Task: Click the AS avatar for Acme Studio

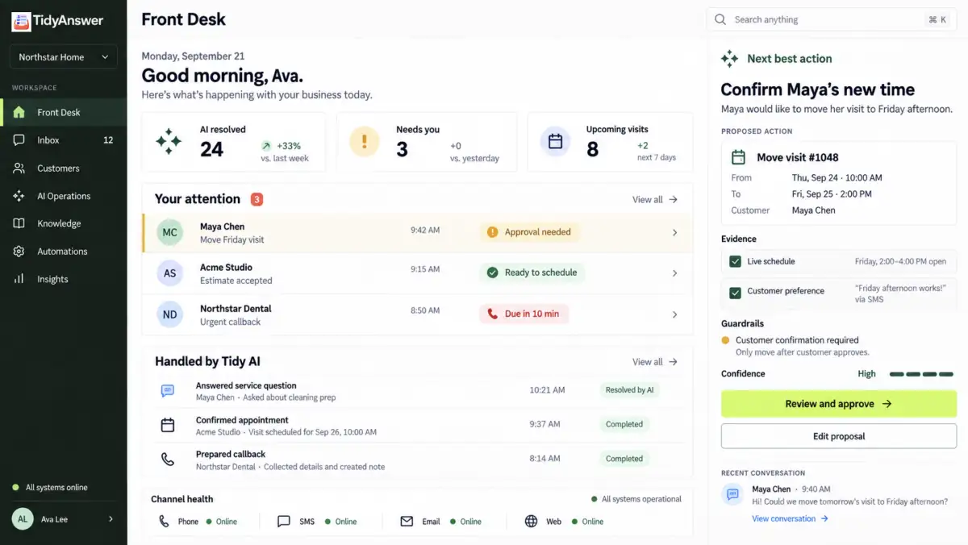Action: click(x=169, y=273)
